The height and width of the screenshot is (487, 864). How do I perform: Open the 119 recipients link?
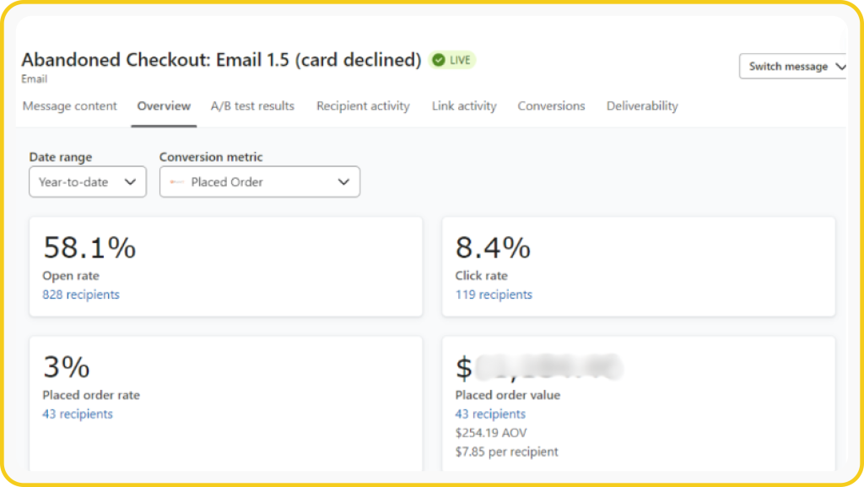click(x=494, y=295)
